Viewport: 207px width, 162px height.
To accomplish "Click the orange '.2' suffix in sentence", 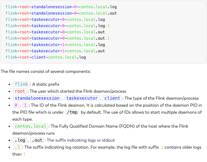I will click(x=162, y=147).
